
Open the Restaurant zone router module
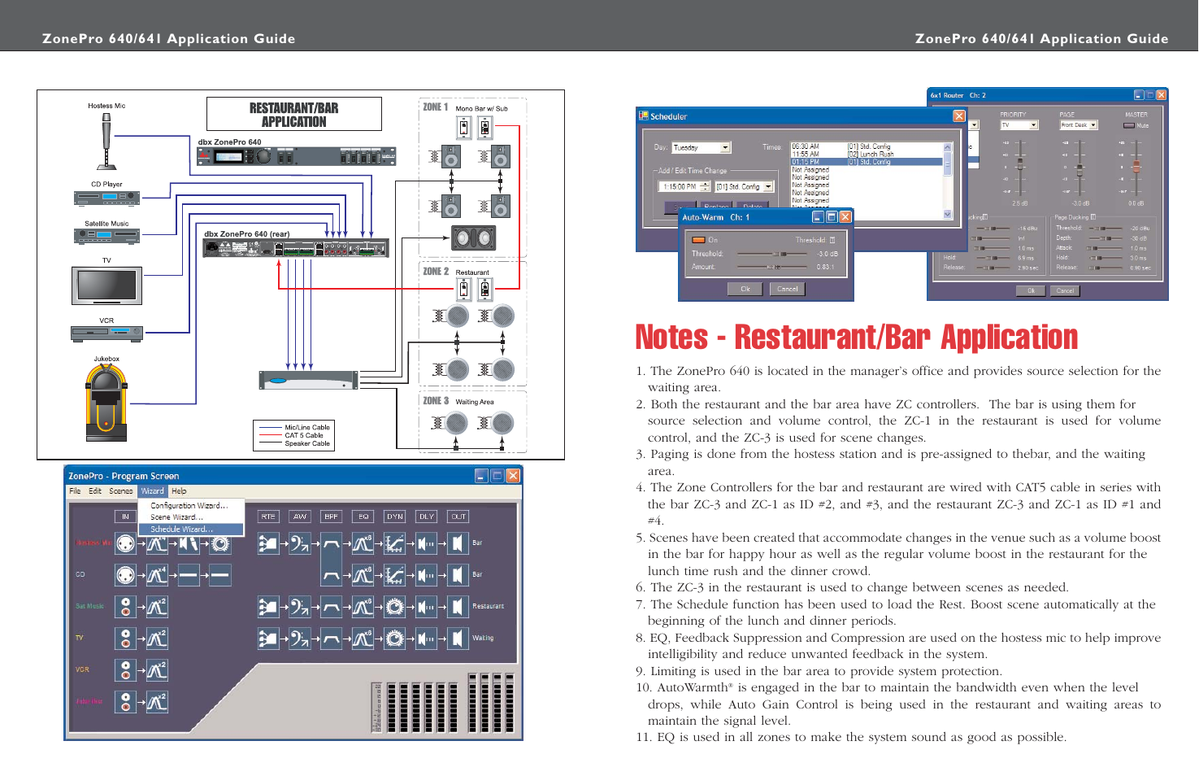(268, 607)
